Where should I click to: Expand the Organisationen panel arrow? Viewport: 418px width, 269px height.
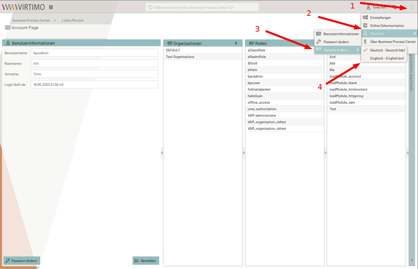[x=236, y=43]
